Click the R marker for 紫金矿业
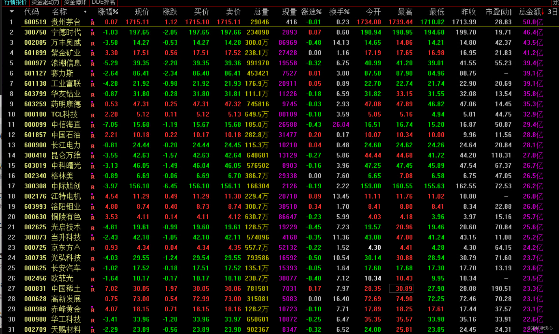The width and height of the screenshot is (559, 334). [x=93, y=54]
